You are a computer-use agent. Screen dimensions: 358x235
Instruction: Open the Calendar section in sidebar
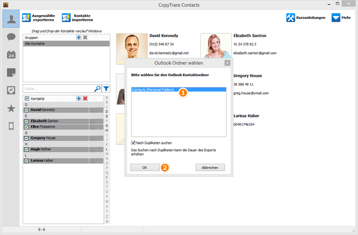pyautogui.click(x=11, y=55)
